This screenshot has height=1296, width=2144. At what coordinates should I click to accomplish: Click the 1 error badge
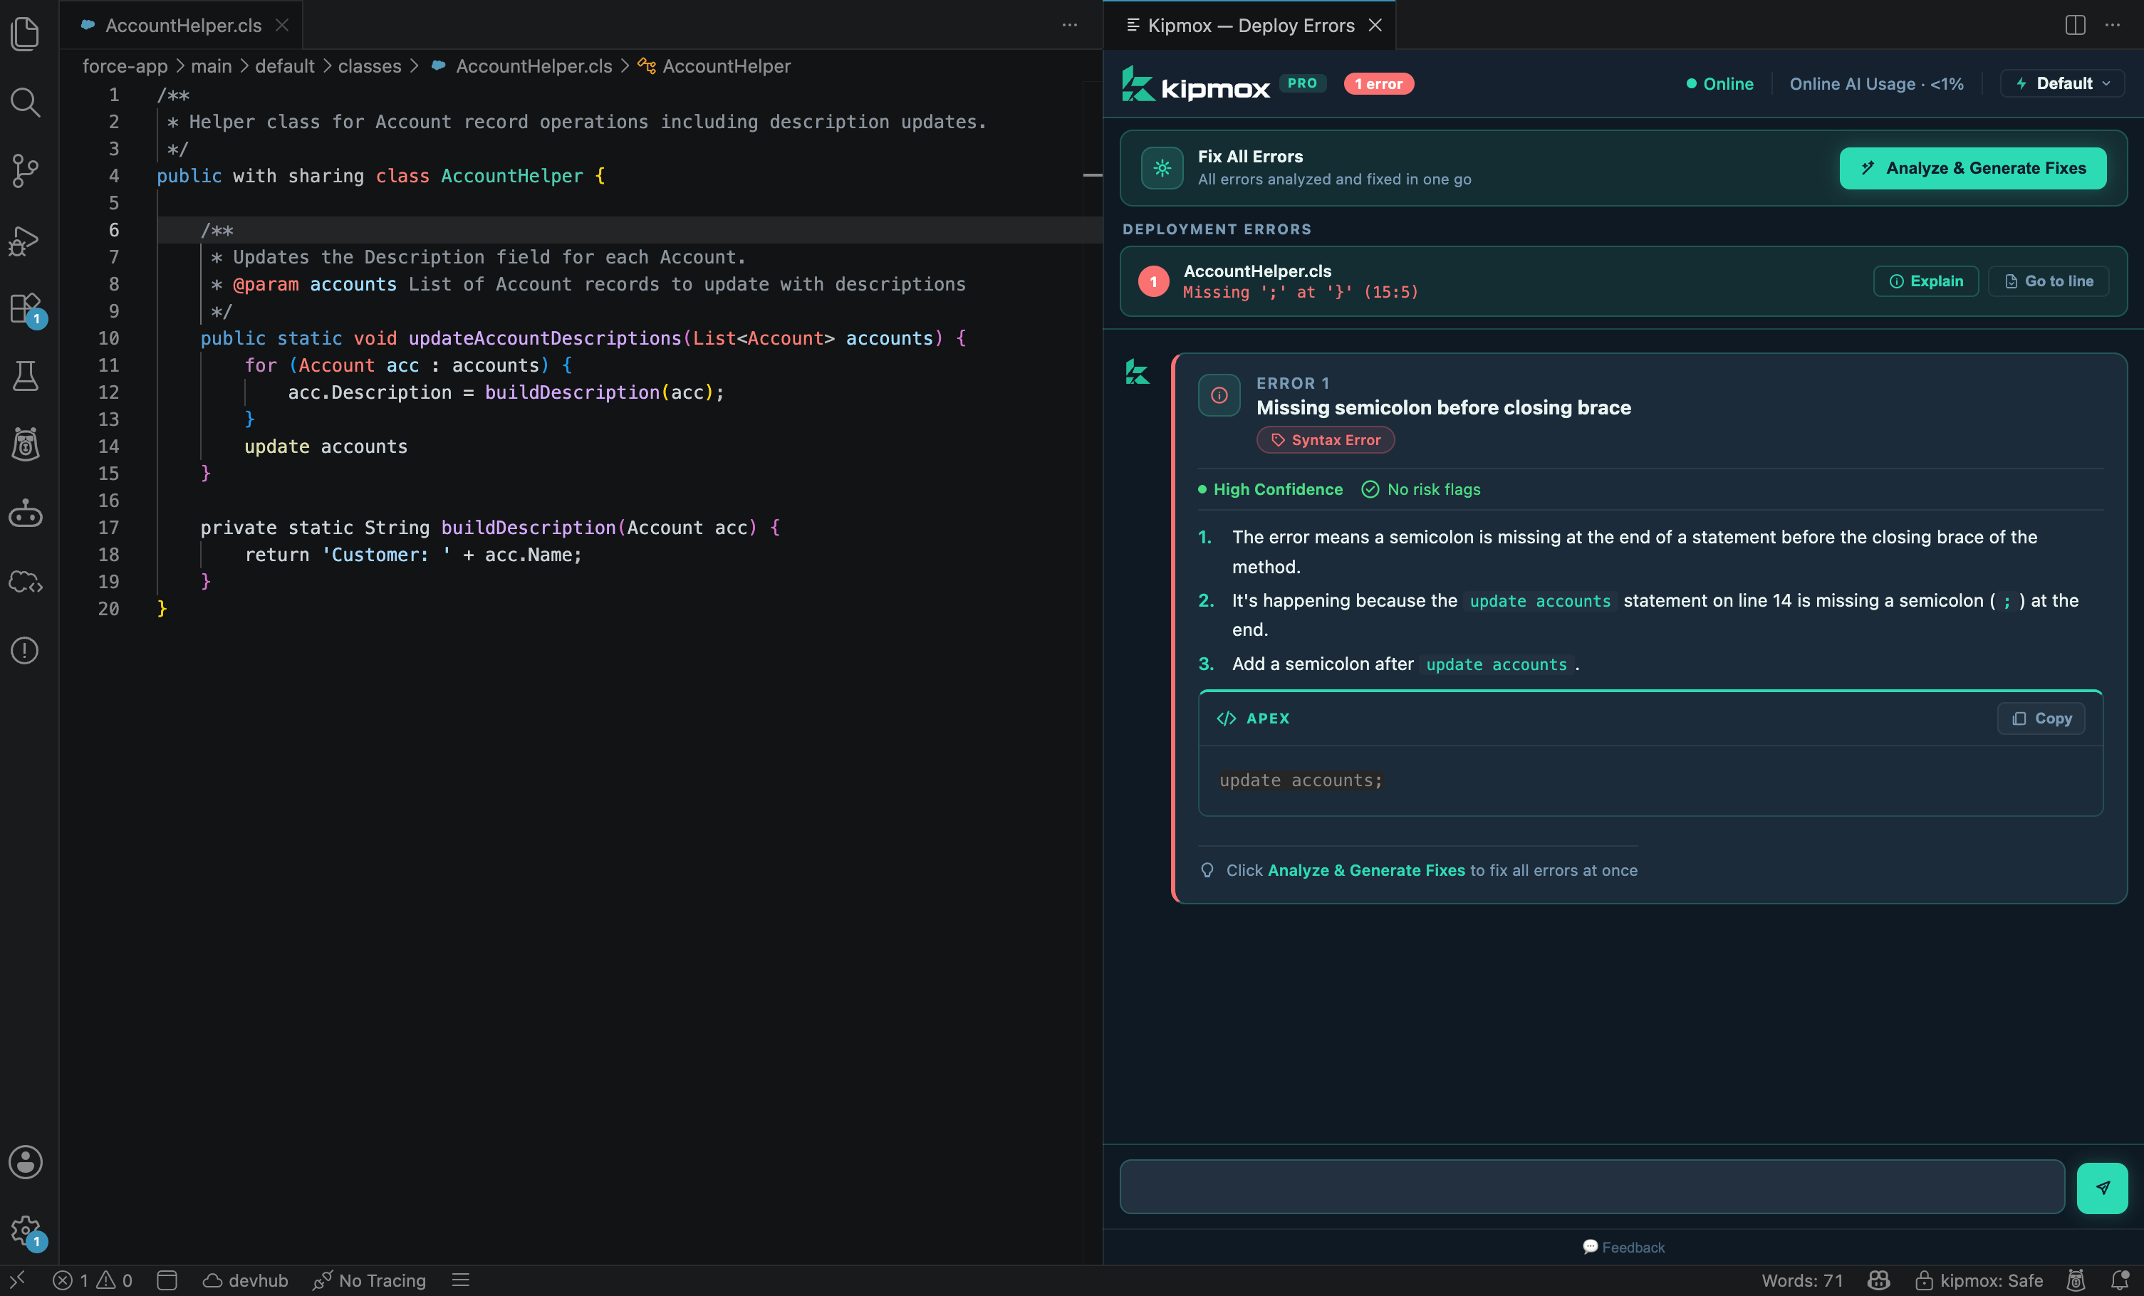(1378, 83)
